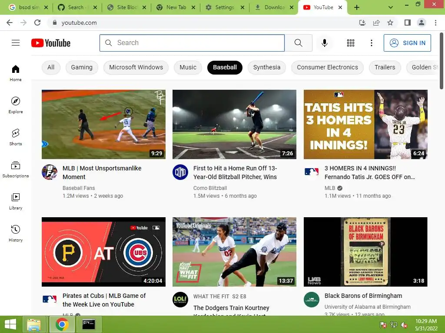The image size is (445, 333).
Task: Click University of Alabama at Birmingham channel name
Action: point(368,307)
